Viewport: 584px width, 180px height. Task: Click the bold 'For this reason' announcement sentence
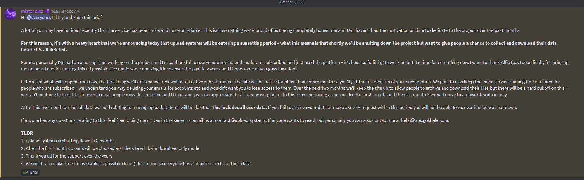tap(289, 43)
